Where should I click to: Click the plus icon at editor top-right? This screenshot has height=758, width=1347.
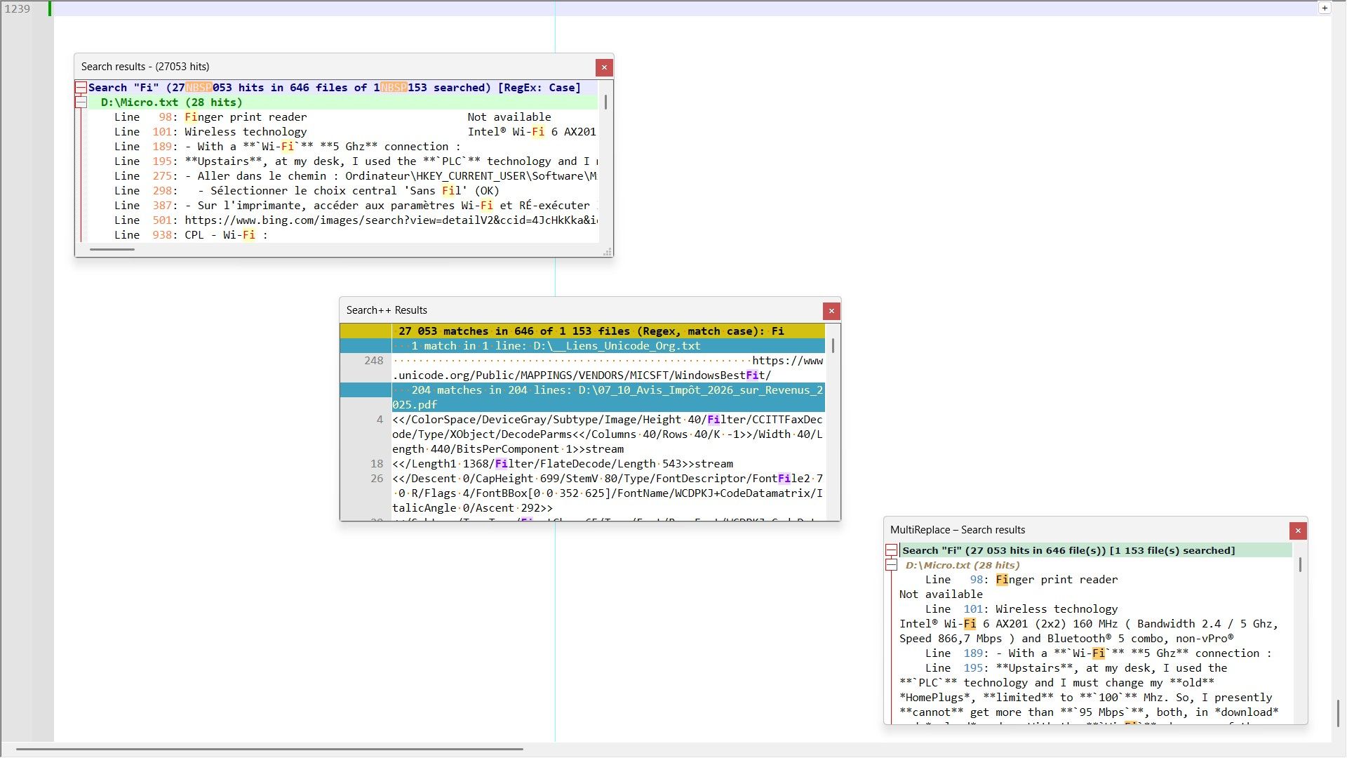pyautogui.click(x=1325, y=8)
